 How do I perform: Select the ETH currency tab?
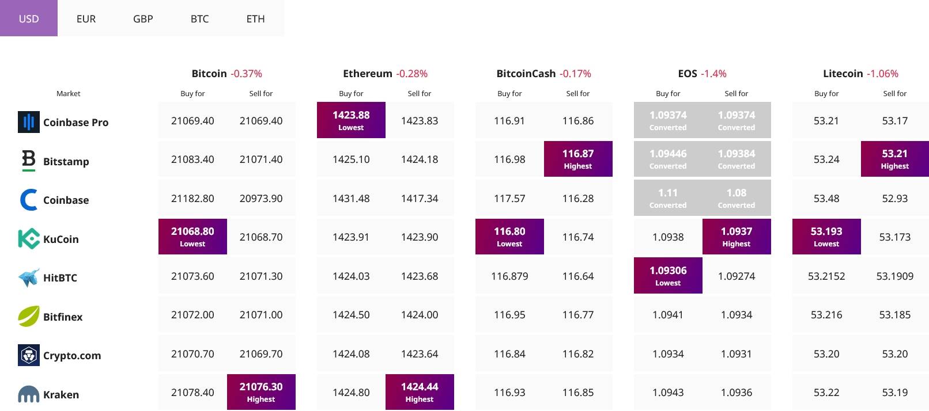click(x=255, y=18)
